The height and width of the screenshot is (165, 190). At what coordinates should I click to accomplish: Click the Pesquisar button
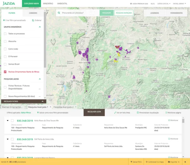[x=107, y=13]
